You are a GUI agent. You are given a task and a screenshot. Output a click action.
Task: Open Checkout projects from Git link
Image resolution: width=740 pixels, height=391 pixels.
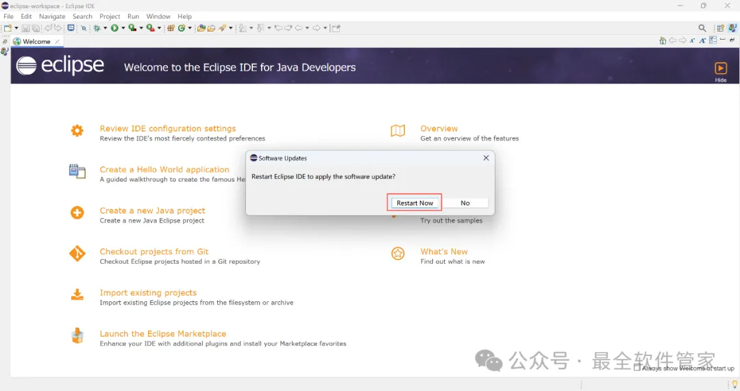pyautogui.click(x=154, y=251)
